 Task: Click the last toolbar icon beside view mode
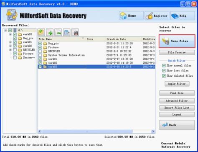75,32
